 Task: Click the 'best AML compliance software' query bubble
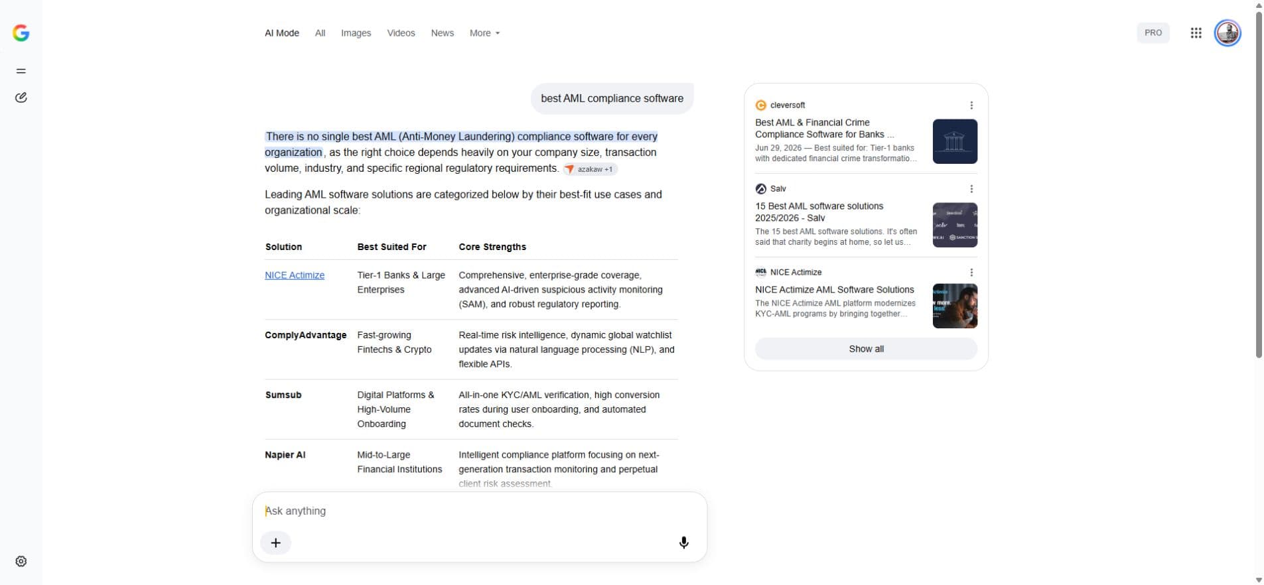click(x=612, y=98)
